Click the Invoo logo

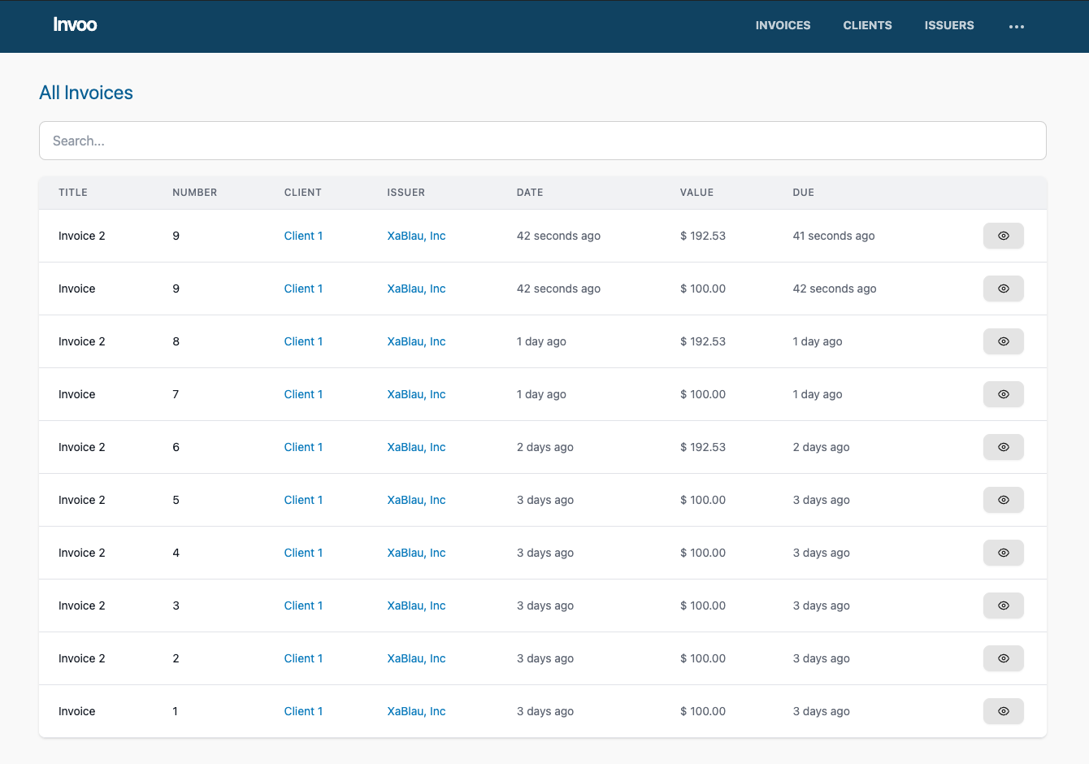[75, 25]
